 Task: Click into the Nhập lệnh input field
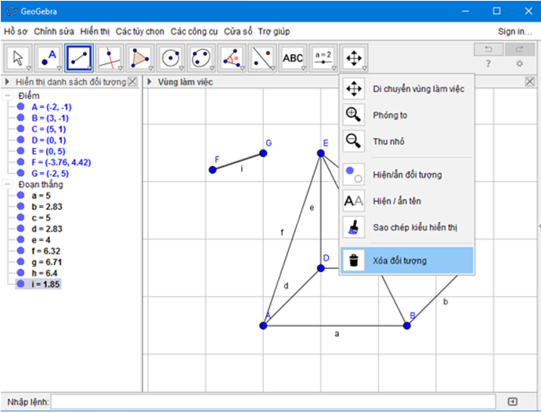[274, 401]
